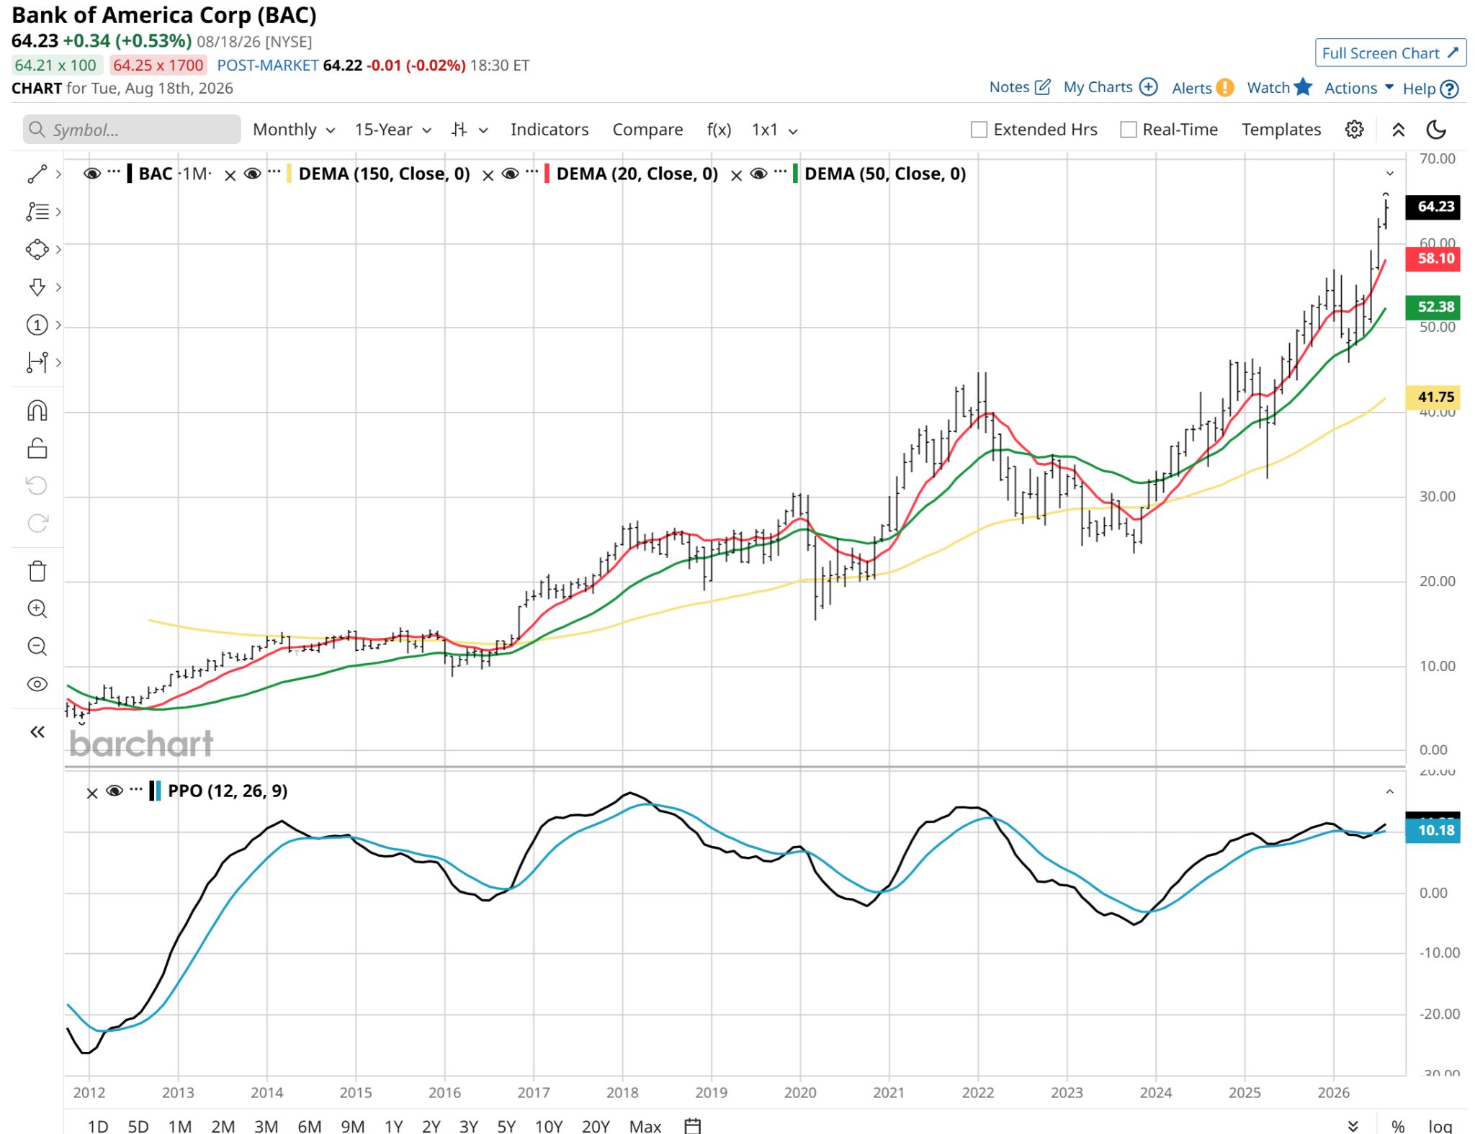
Task: Toggle the magnet snap mode
Action: coord(37,410)
